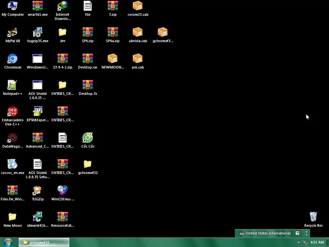Show hidden tray icons via arrow
This screenshot has height=247, width=329.
coord(298,242)
